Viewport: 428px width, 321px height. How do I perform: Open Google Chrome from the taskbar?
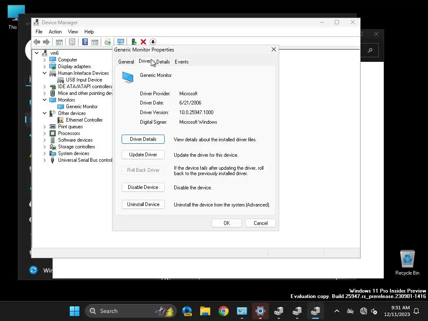223,311
